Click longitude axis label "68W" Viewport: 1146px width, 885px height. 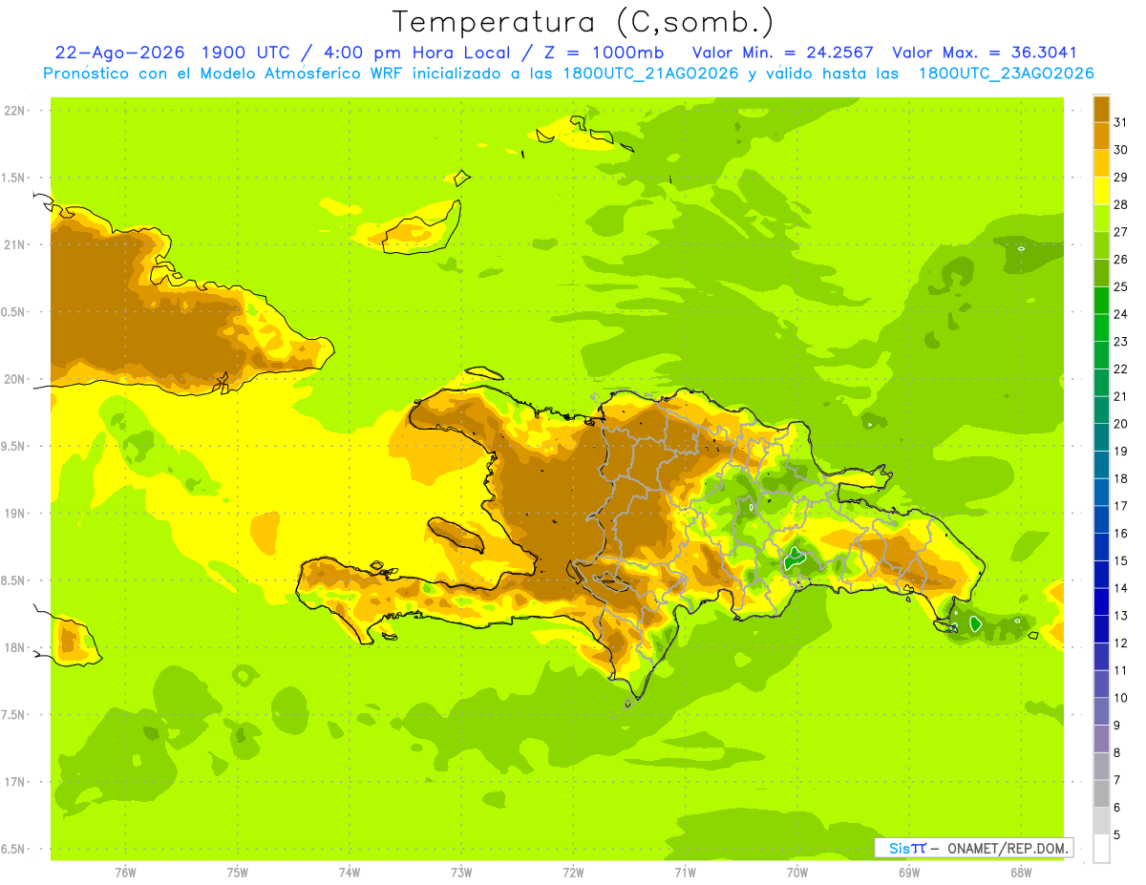(1021, 873)
